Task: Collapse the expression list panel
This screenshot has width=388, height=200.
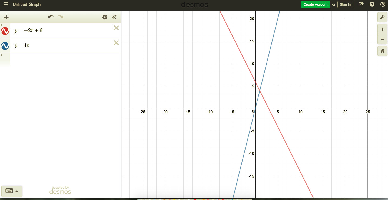Action: [115, 17]
